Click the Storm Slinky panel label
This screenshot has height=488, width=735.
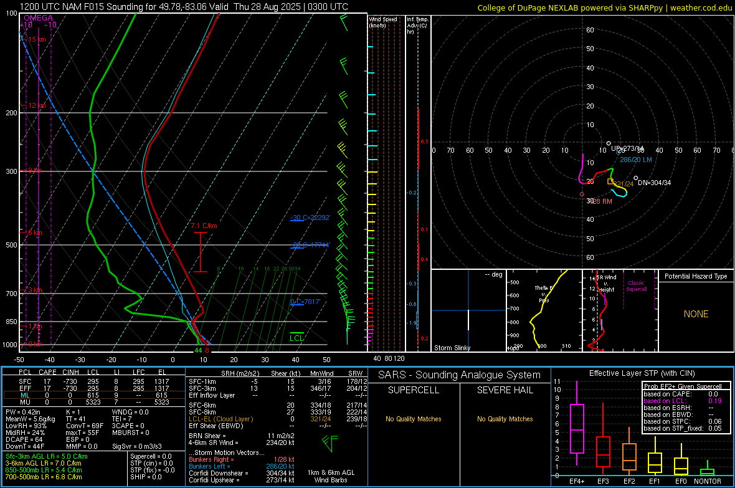(452, 348)
